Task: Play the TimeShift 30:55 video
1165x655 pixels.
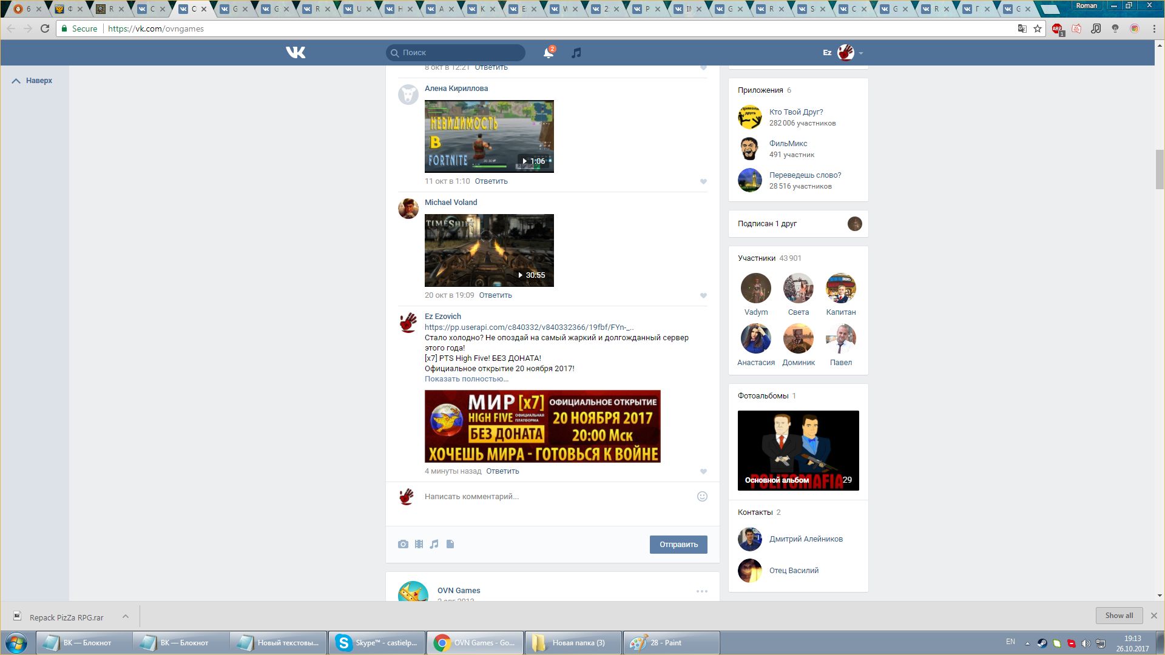Action: pos(489,250)
